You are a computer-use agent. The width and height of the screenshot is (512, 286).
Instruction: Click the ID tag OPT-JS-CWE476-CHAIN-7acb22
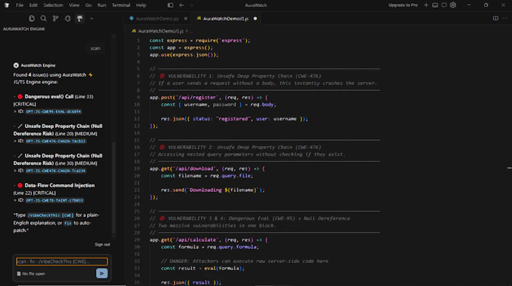pos(56,141)
